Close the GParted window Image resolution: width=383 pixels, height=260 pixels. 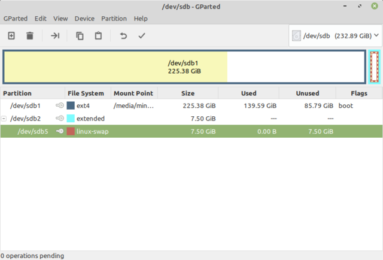coord(375,6)
